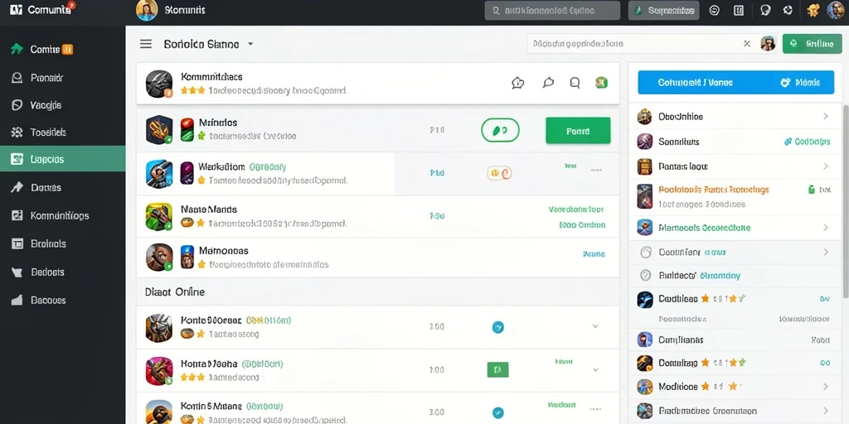Click the green Forrd button
The height and width of the screenshot is (424, 849).
(578, 130)
